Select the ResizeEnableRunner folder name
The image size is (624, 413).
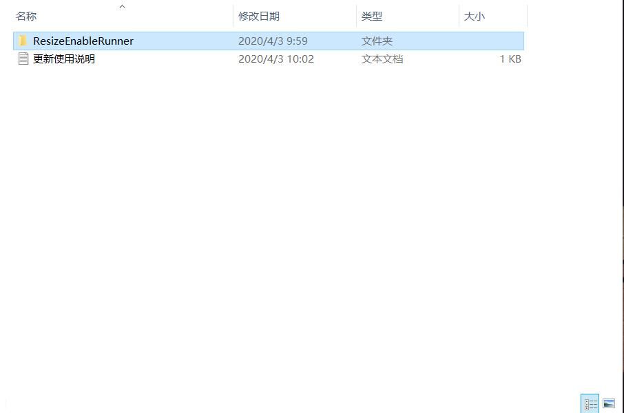pos(83,41)
